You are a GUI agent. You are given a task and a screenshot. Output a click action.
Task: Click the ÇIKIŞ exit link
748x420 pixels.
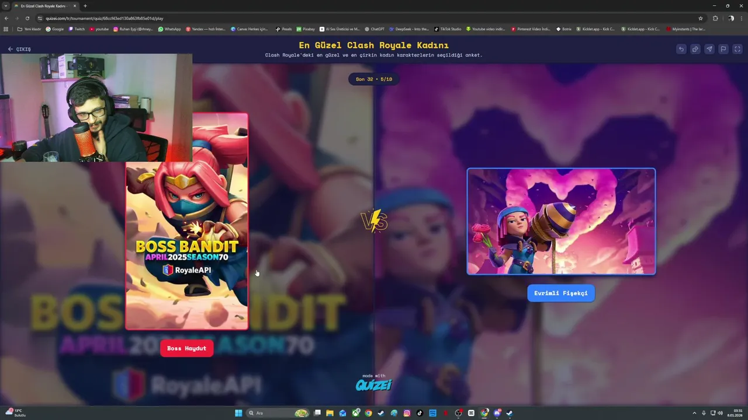[x=19, y=49]
